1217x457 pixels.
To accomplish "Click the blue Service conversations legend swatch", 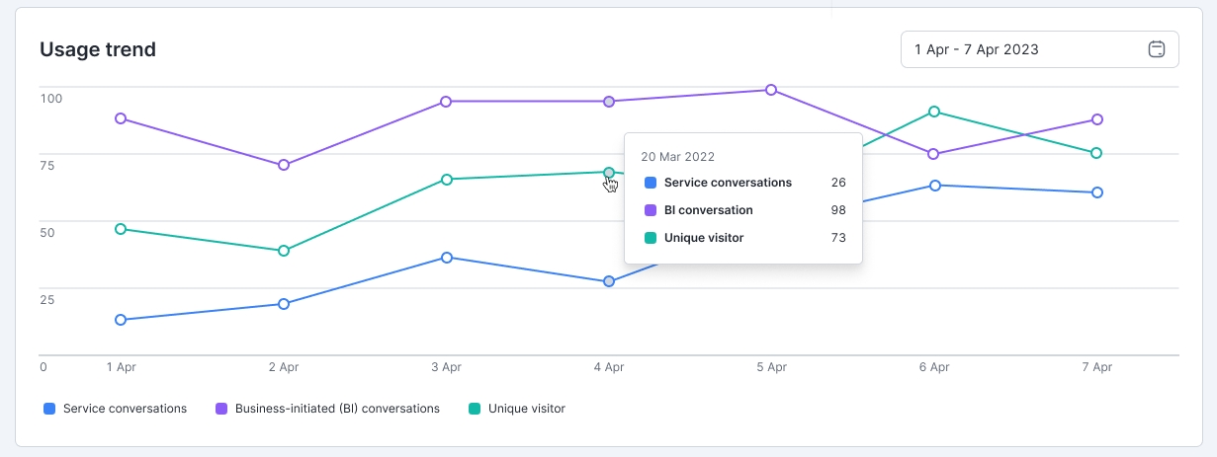I will click(x=49, y=409).
